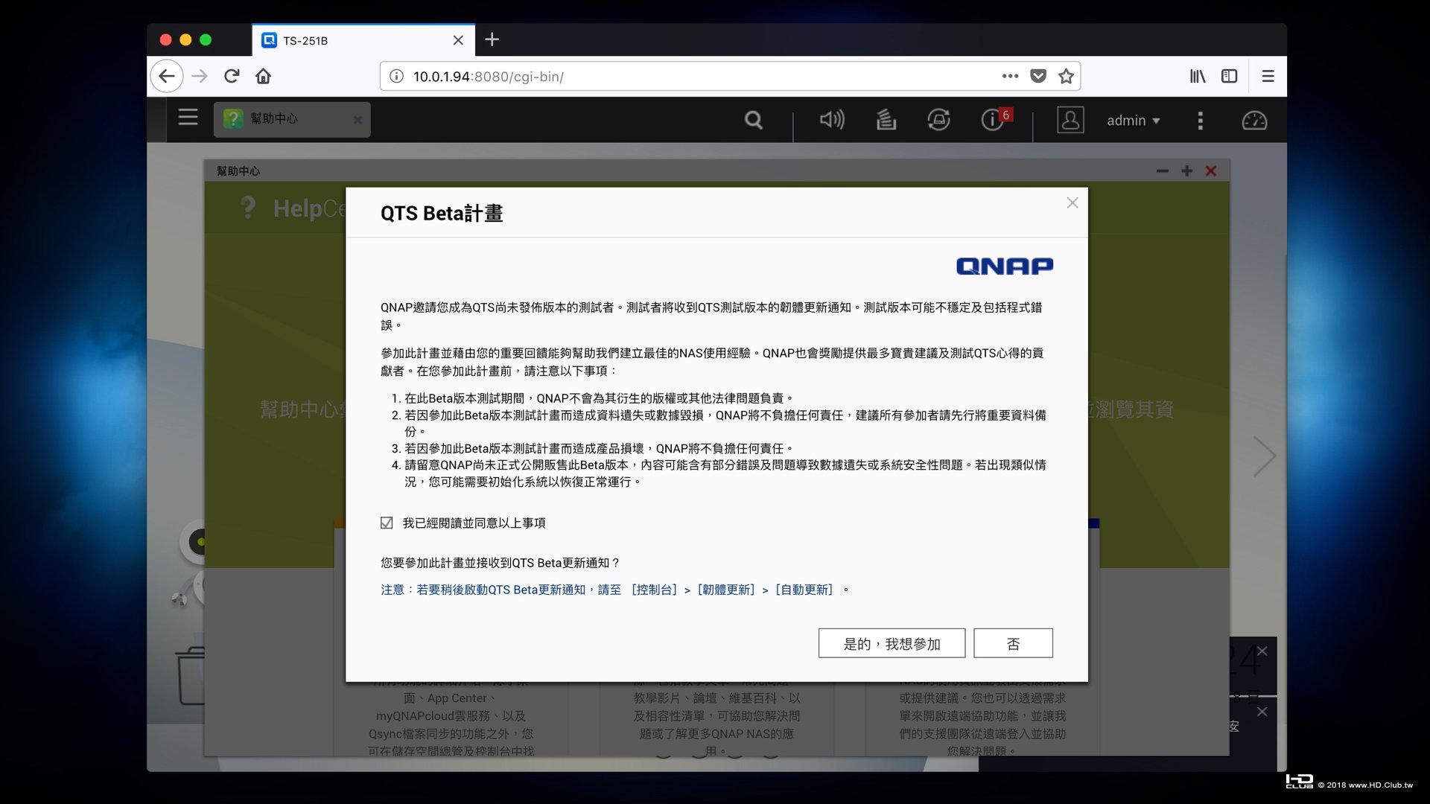Toggle browser sidebar view
1430x804 pixels.
1230,76
